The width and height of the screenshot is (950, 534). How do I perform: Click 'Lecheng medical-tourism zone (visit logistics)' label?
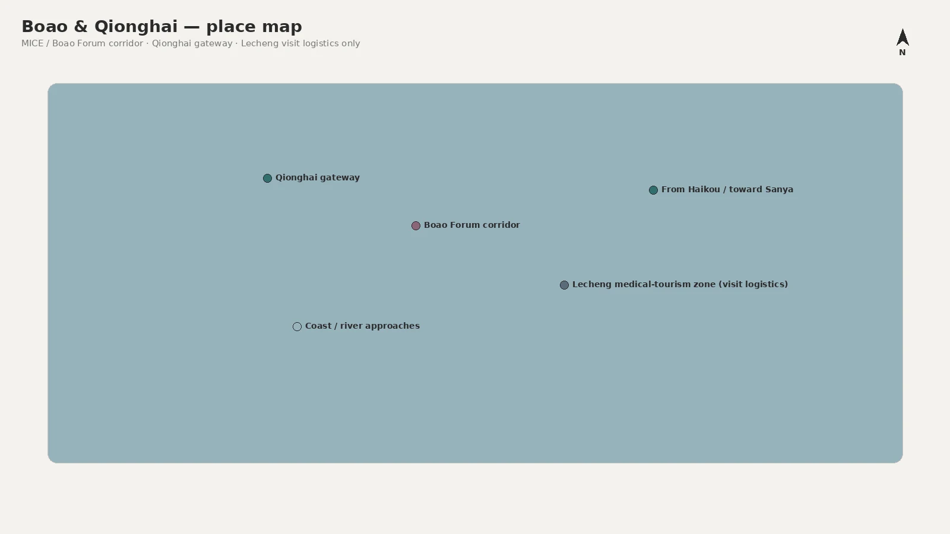tap(680, 284)
